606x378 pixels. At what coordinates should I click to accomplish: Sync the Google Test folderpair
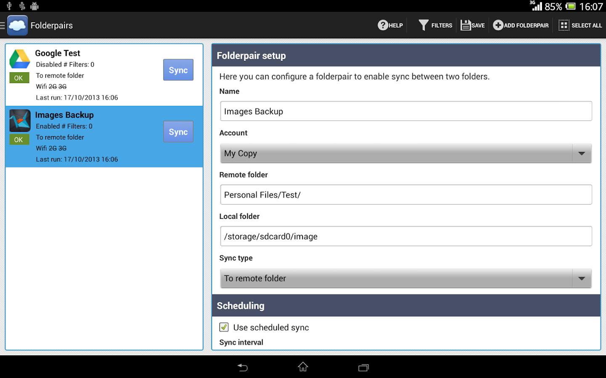coord(178,70)
